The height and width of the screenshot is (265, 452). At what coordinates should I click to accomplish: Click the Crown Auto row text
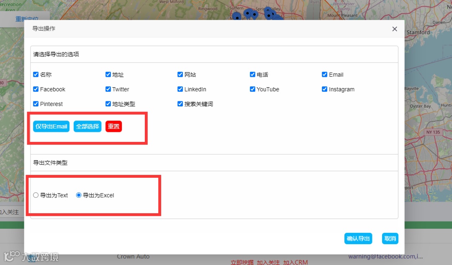coord(133,256)
